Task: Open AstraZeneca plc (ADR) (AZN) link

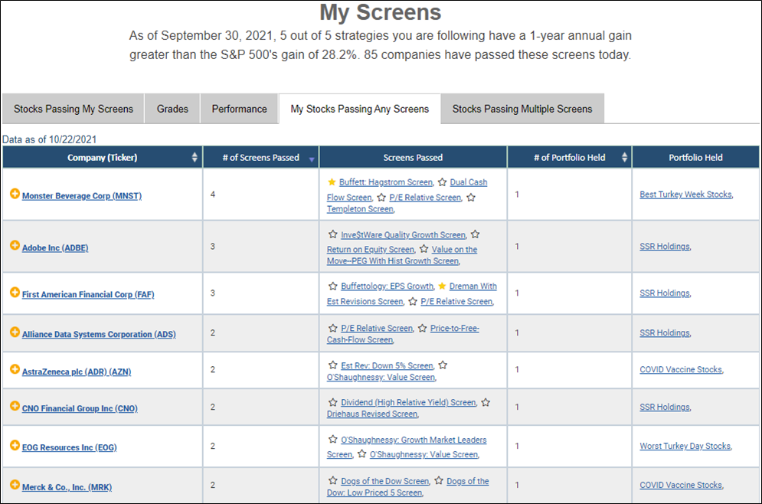Action: tap(77, 371)
